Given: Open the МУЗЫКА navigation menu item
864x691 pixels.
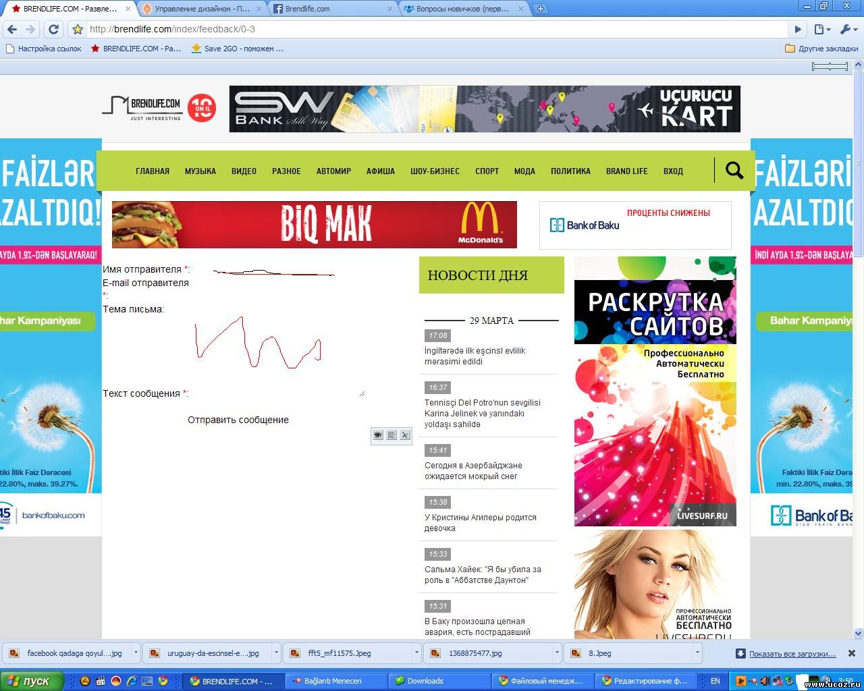Looking at the screenshot, I should [x=200, y=171].
